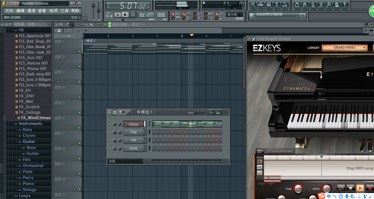Click the Hat channel button
This screenshot has height=199, width=374.
tap(134, 140)
